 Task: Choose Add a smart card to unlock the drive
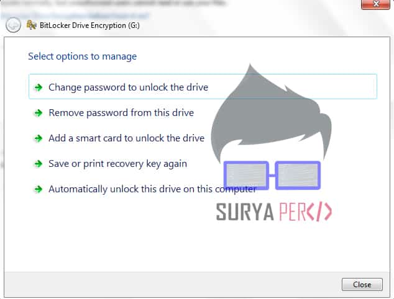click(126, 138)
